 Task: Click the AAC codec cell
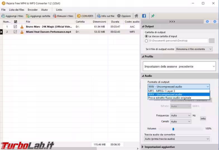[132, 27]
